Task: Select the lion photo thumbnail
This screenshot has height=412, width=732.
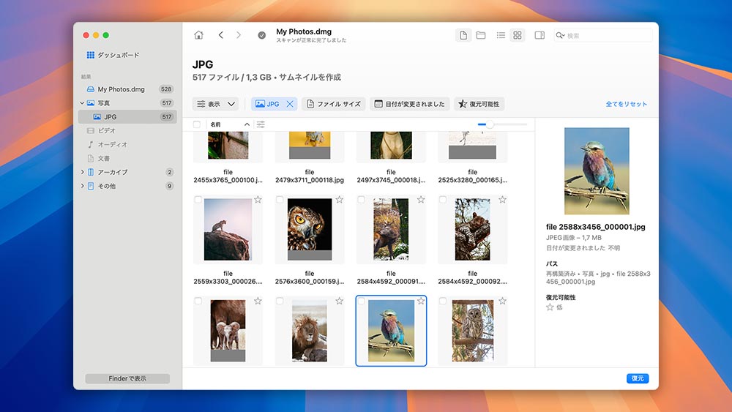Action: click(310, 331)
